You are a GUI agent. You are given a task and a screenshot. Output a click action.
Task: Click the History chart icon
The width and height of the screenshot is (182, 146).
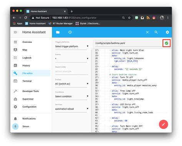click(x=15, y=66)
